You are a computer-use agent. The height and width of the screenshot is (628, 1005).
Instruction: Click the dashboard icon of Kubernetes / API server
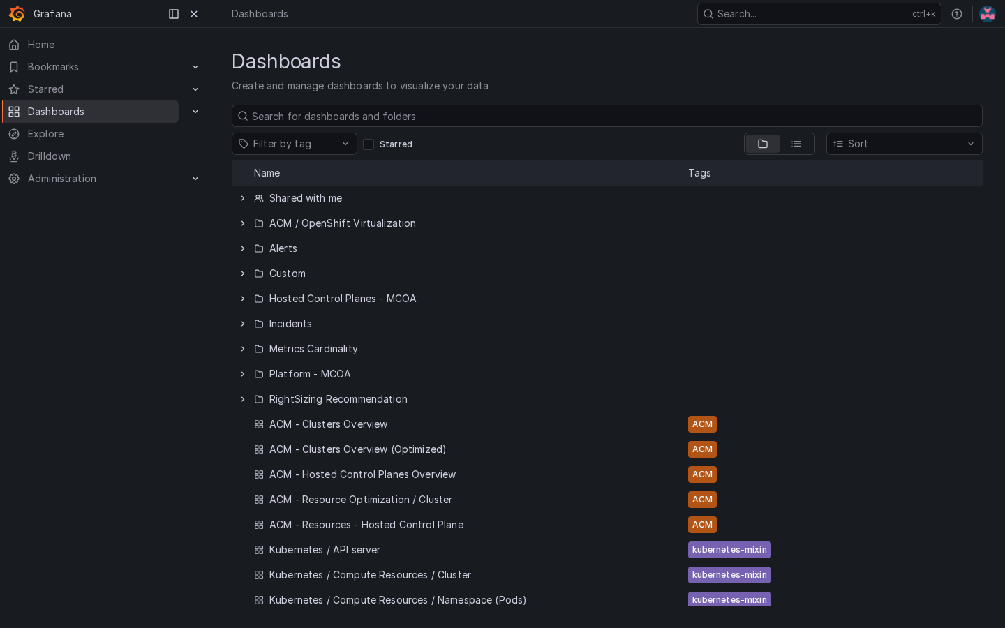click(x=259, y=550)
